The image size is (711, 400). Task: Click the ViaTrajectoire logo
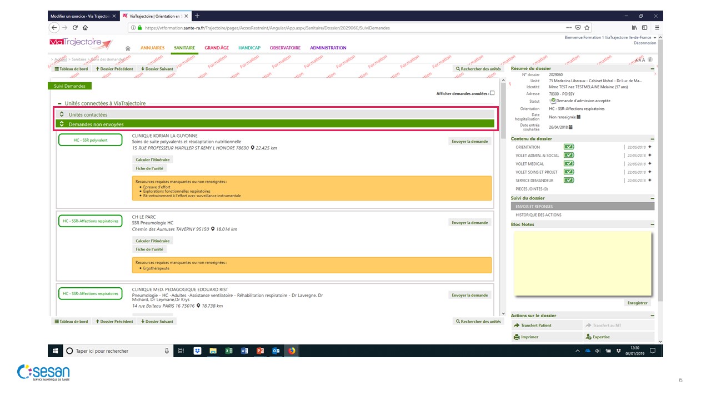tap(81, 43)
